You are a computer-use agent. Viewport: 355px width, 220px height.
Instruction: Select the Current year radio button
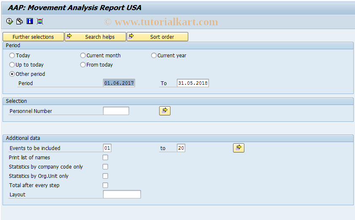[x=154, y=55]
